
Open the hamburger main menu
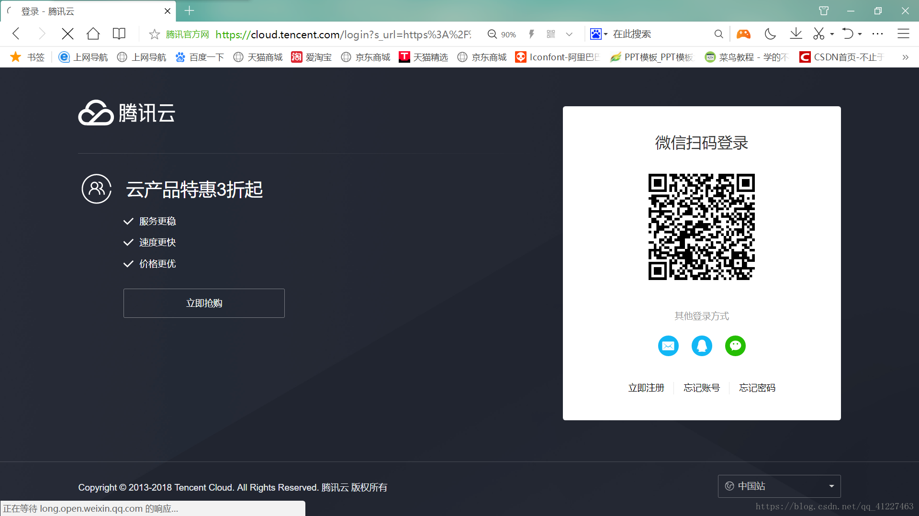pyautogui.click(x=903, y=34)
